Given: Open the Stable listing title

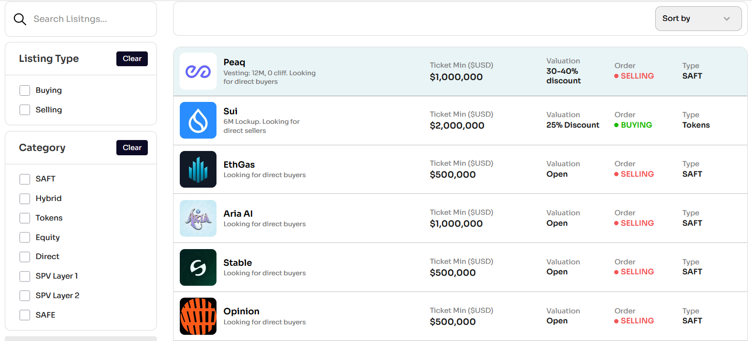Looking at the screenshot, I should (237, 263).
